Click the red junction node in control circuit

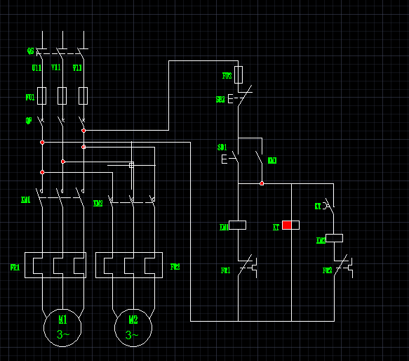262,183
